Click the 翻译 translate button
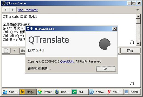143x97 pixels. pos(130,51)
